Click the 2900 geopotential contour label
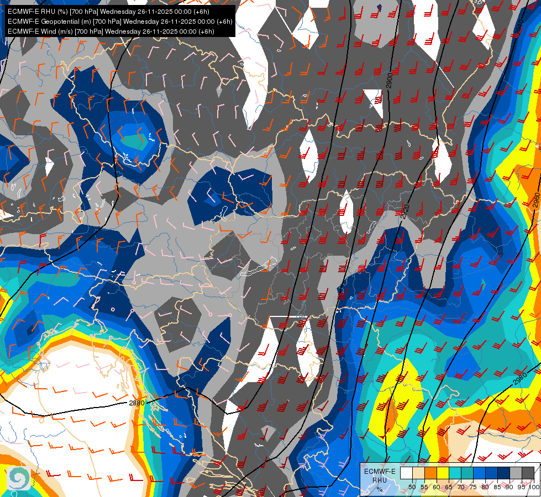 point(390,81)
